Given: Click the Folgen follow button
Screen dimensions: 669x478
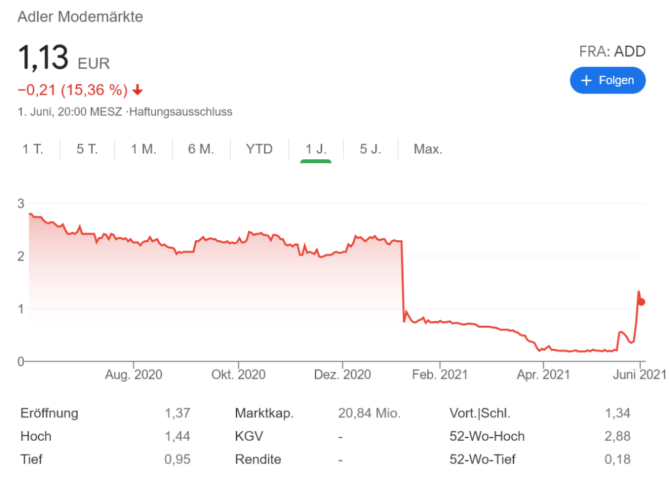Looking at the screenshot, I should pyautogui.click(x=608, y=80).
